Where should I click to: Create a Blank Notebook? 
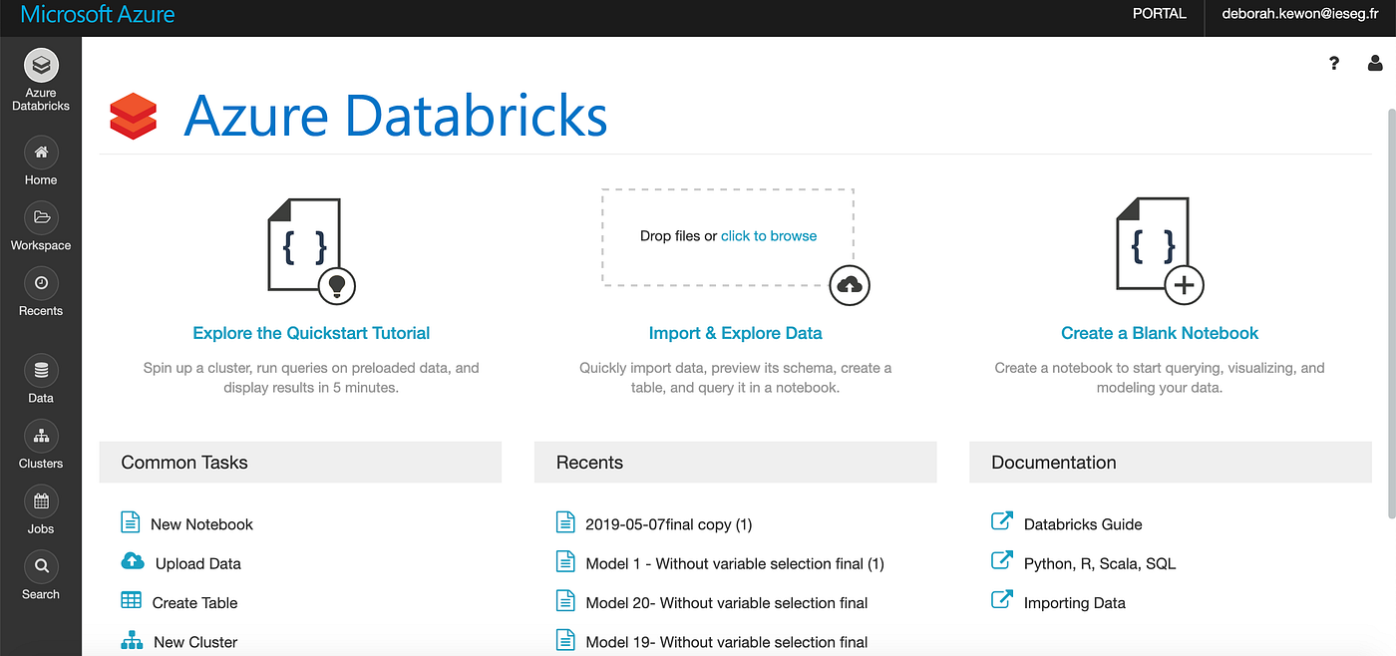click(1159, 332)
